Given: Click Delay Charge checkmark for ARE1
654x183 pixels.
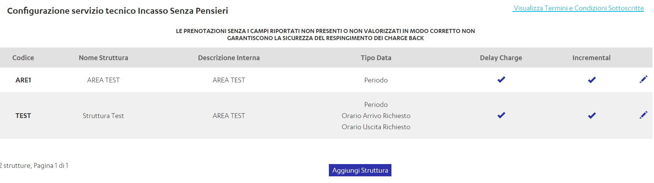Looking at the screenshot, I should [501, 79].
